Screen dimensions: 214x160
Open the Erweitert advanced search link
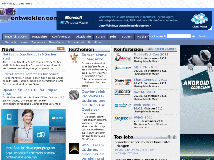click(x=203, y=36)
